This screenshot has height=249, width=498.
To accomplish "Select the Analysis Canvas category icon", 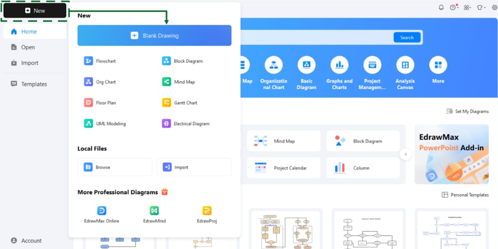I will pos(405,65).
